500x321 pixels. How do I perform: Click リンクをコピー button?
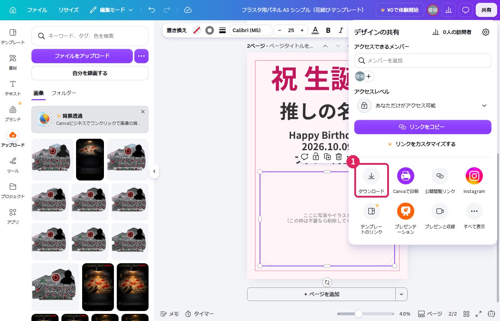(x=423, y=127)
